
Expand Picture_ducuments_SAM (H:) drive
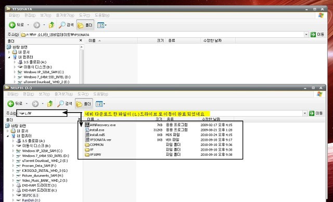point(13,176)
